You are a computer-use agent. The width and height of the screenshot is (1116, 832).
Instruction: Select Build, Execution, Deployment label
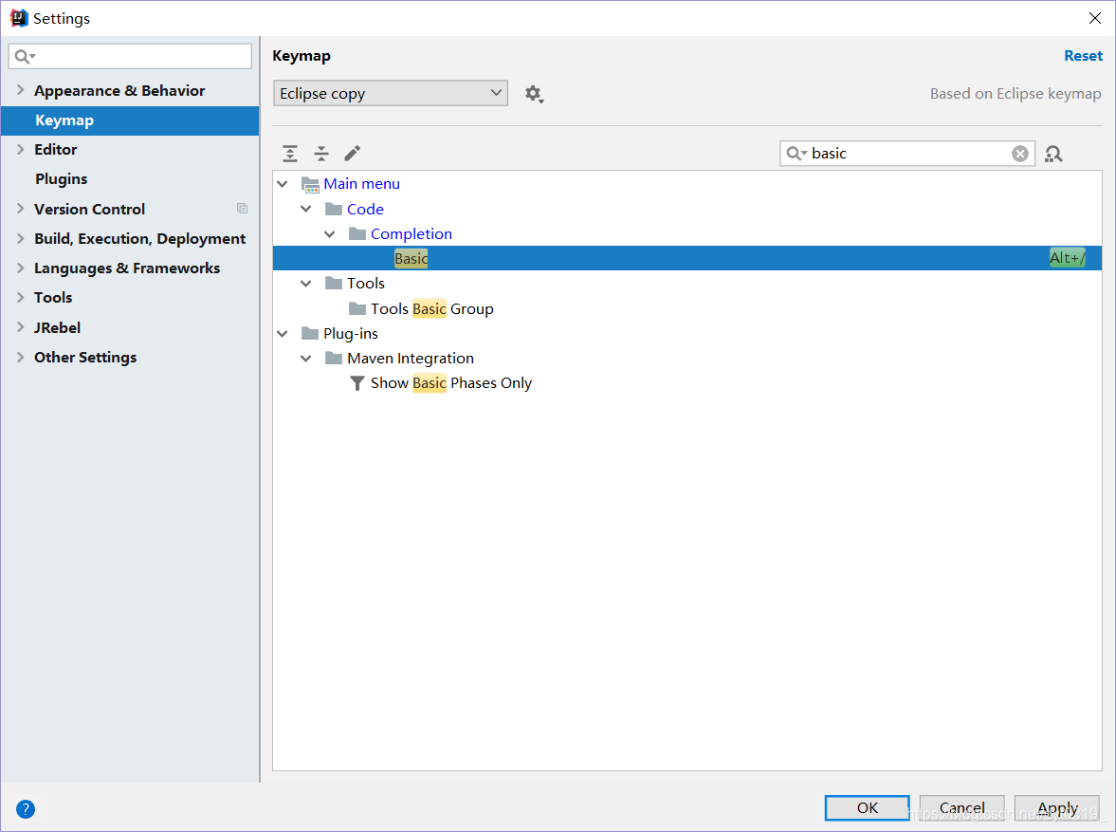(139, 239)
